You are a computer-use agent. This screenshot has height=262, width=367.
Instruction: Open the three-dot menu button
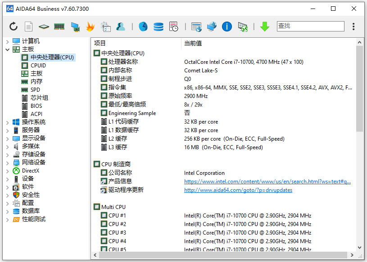pos(353,27)
